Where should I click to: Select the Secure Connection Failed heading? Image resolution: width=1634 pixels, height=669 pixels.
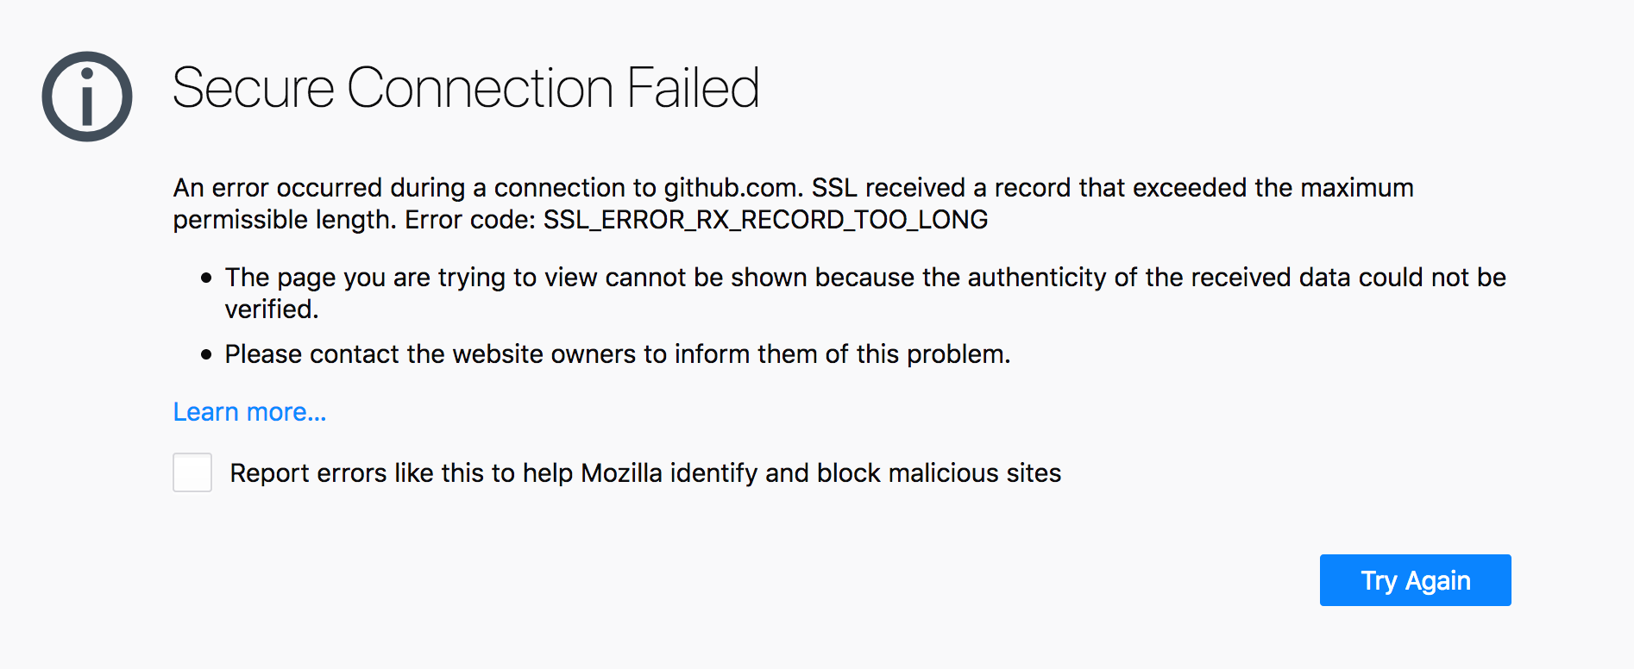click(x=467, y=87)
